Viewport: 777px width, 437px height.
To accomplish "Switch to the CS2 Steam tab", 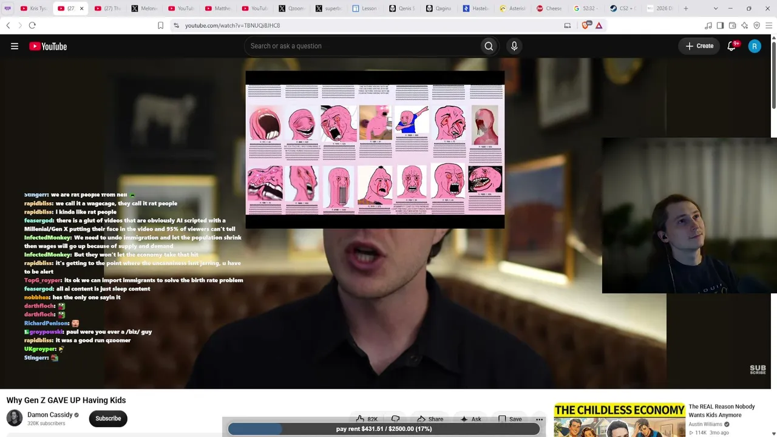I will click(623, 8).
